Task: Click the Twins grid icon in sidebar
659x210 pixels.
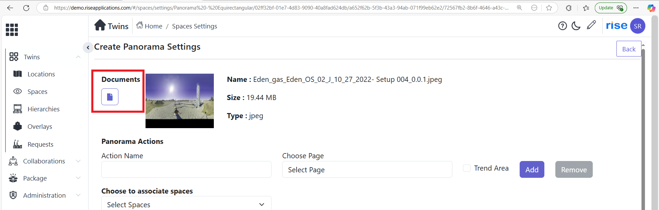Action: pyautogui.click(x=14, y=57)
